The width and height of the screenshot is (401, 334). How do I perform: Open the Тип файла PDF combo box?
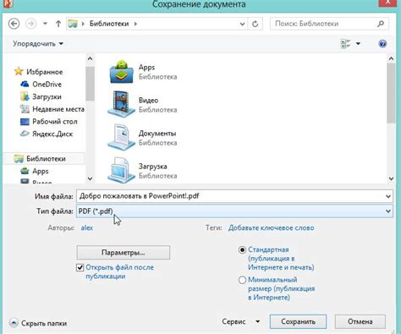pos(234,211)
